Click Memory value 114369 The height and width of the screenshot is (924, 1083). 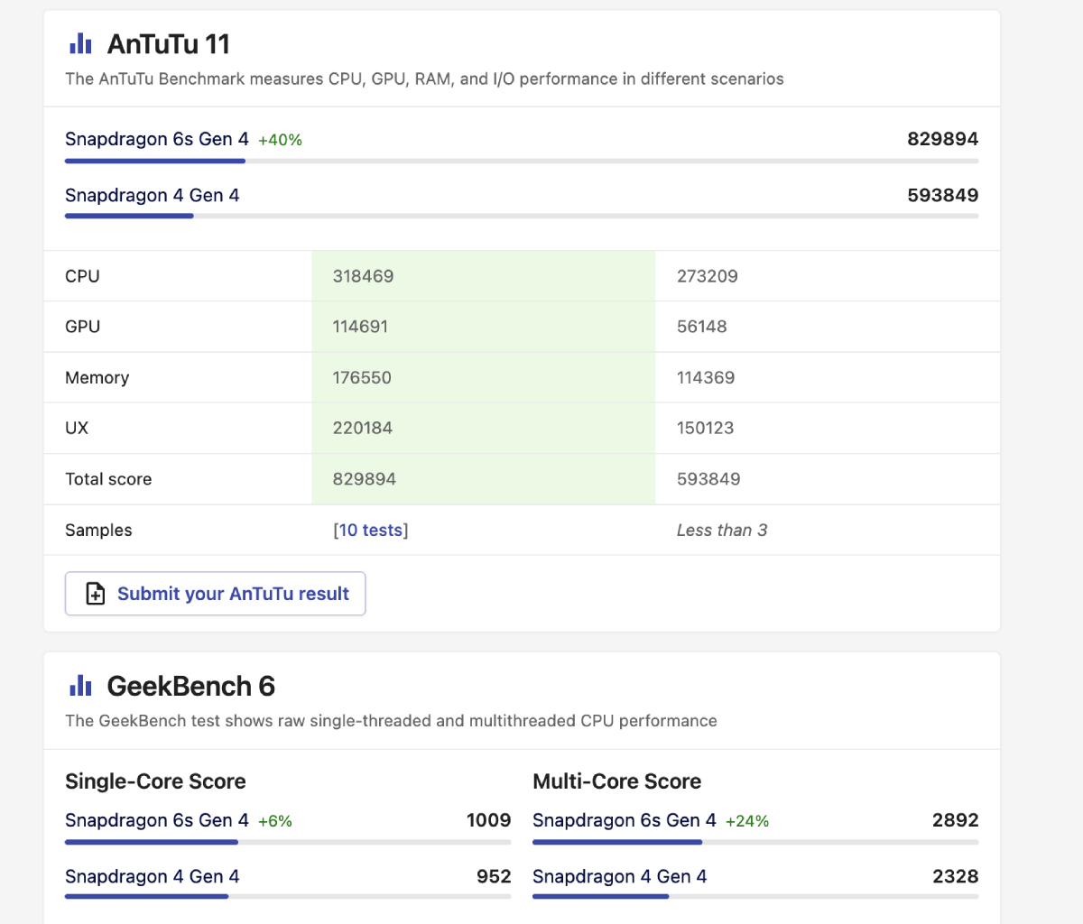[x=706, y=378]
